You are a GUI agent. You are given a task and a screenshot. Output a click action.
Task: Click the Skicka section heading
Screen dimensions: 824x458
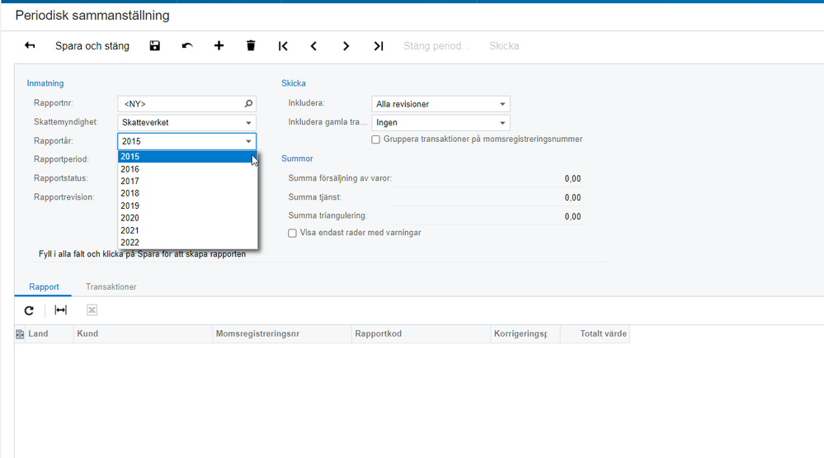pyautogui.click(x=294, y=83)
